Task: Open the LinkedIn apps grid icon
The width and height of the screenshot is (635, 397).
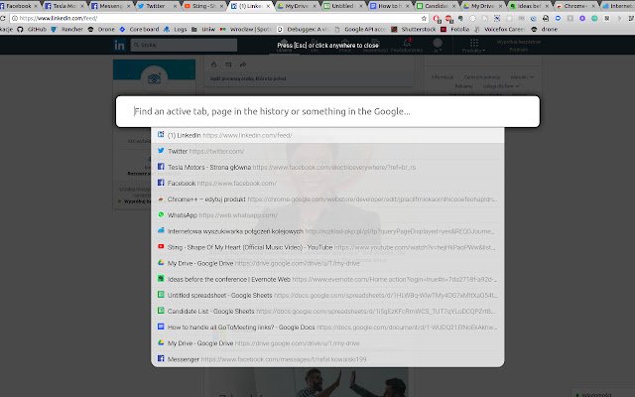Action: coord(474,43)
